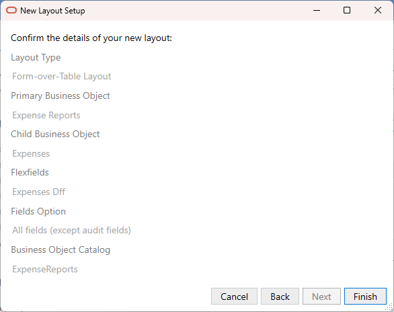Click the Expenses Dff flexfield value
This screenshot has width=394, height=312.
(x=39, y=192)
